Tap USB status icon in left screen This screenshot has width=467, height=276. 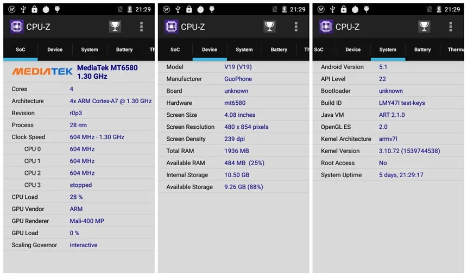coord(23,9)
